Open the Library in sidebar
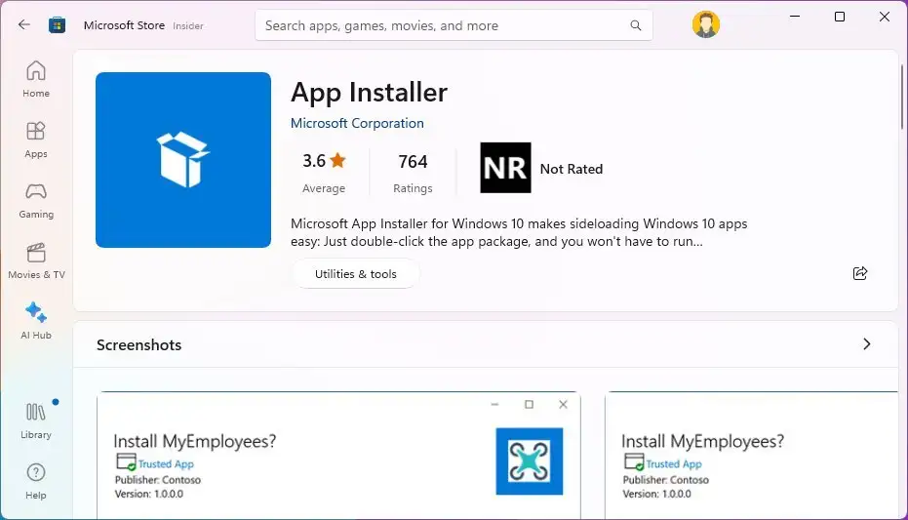908x520 pixels. click(36, 421)
